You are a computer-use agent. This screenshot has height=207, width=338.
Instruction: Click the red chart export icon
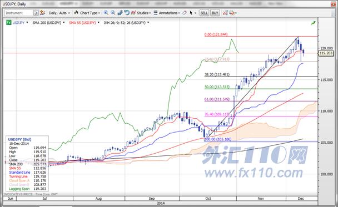click(x=225, y=13)
